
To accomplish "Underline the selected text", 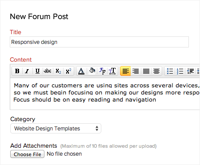I will pyautogui.click(x=37, y=71).
